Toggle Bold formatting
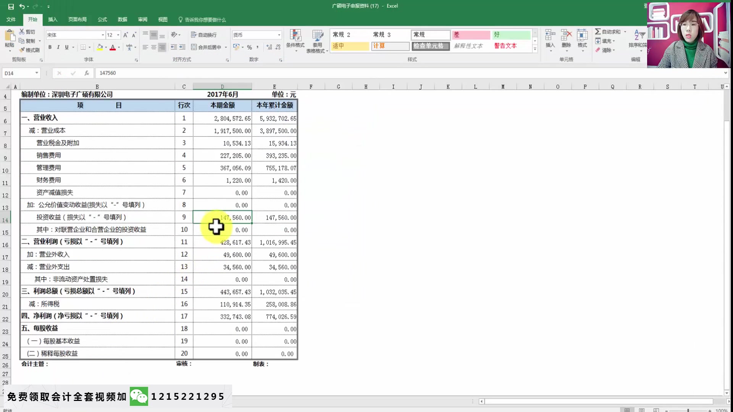733x412 pixels. (x=50, y=47)
